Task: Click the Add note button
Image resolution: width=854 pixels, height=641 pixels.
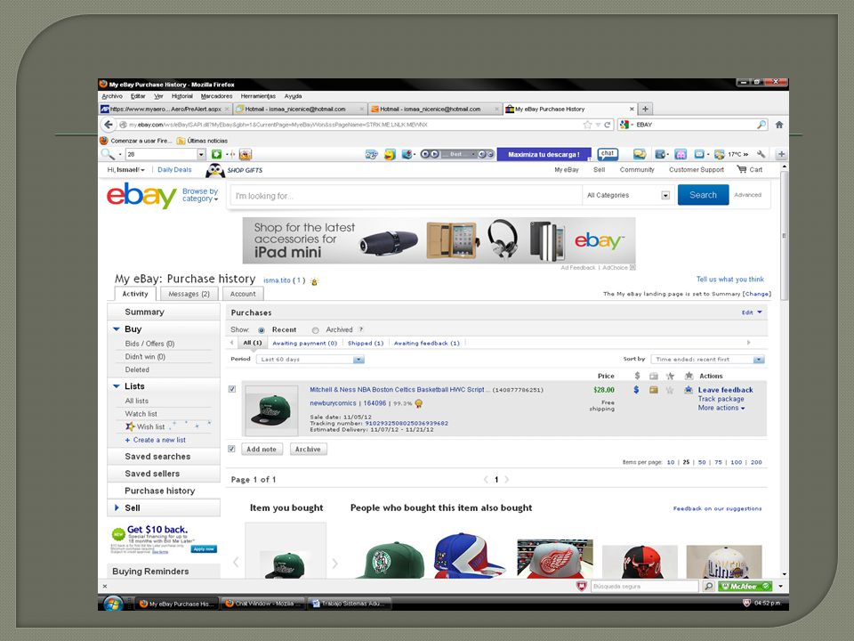Action: pos(262,449)
